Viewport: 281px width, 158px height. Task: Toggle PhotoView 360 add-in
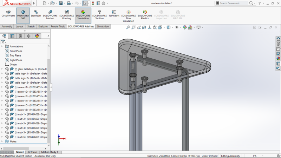(x=23, y=15)
